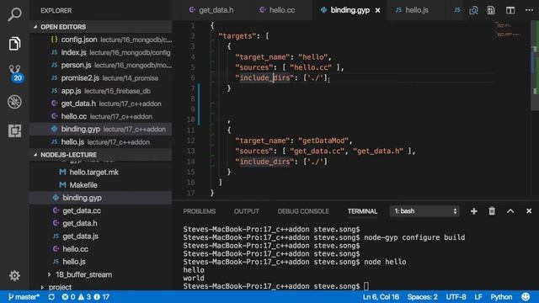
Task: Click the editor vertical scrollbar
Action: [x=535, y=66]
